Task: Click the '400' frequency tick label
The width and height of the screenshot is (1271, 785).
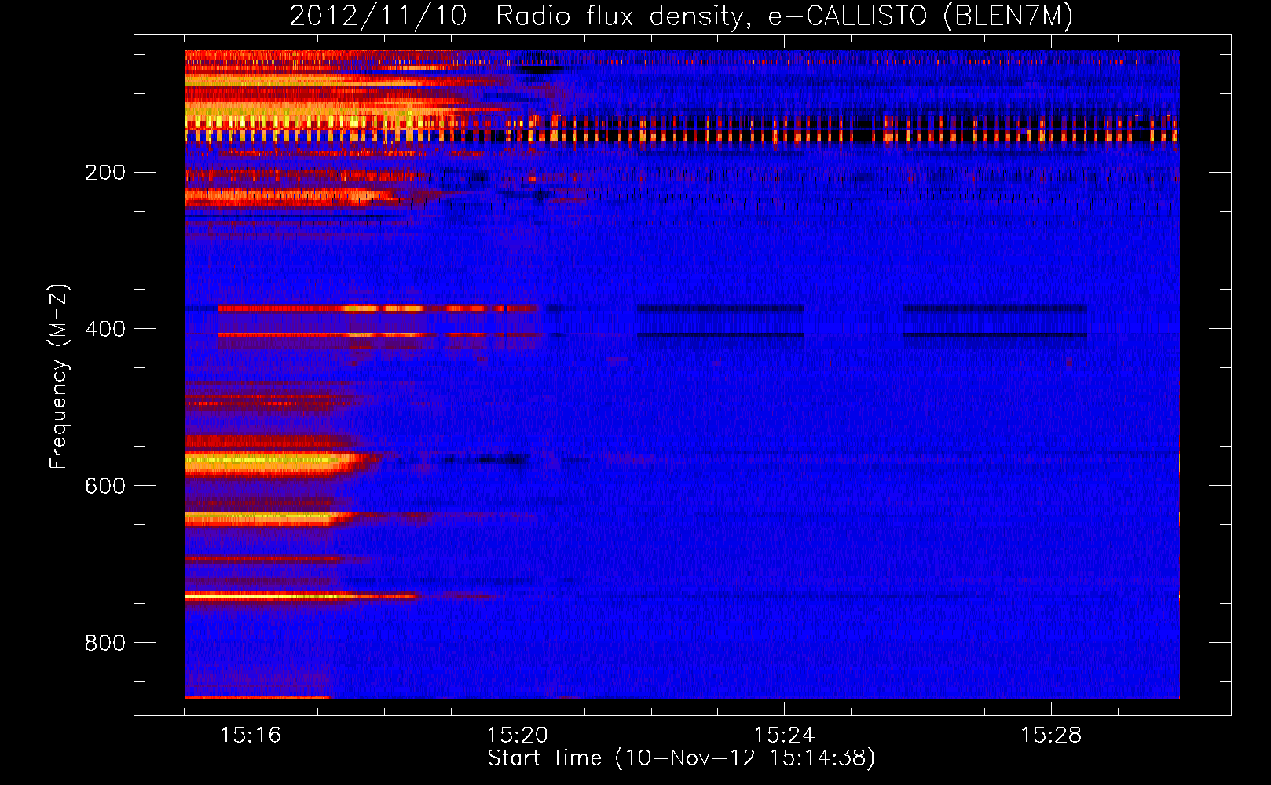Action: tap(105, 330)
